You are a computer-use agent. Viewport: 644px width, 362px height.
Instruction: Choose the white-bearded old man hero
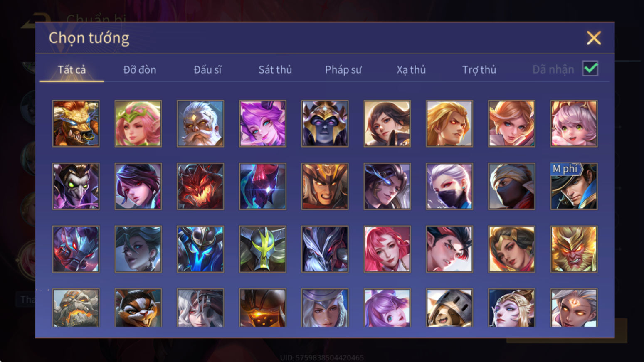tap(200, 123)
